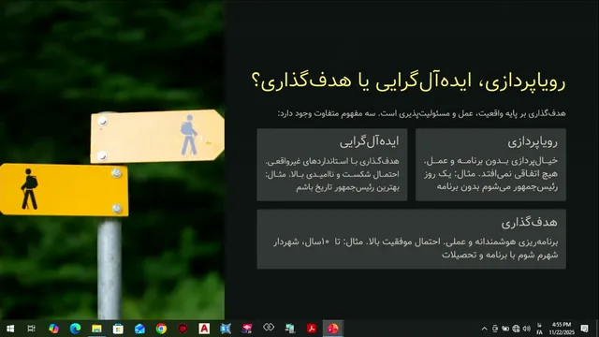Screen dimensions: 599x337
Task: Open File Explorer from the taskbar
Action: [96, 329]
